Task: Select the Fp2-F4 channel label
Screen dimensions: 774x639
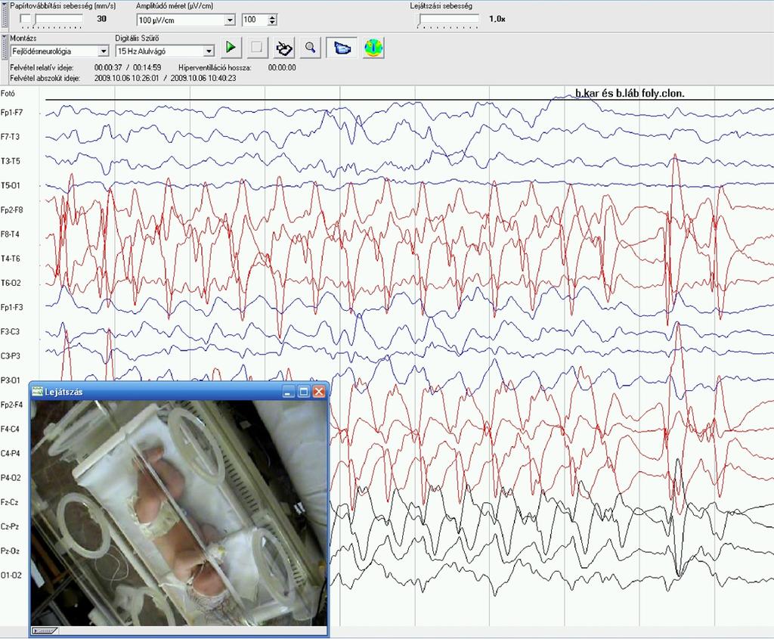Action: [12, 405]
